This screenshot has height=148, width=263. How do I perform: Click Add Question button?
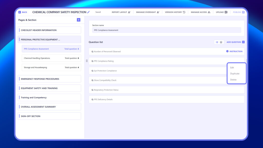[x=236, y=42]
